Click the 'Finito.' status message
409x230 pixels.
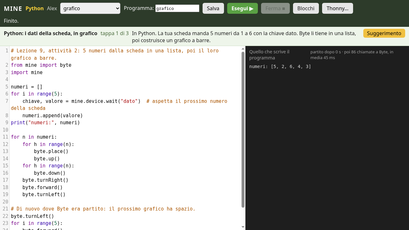[x=11, y=21]
